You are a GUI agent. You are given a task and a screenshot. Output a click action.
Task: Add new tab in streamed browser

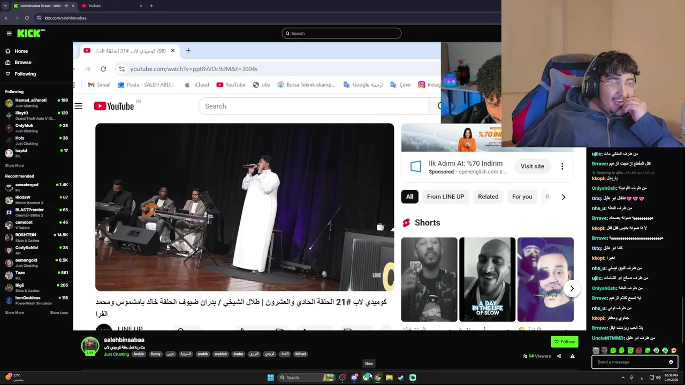188,51
